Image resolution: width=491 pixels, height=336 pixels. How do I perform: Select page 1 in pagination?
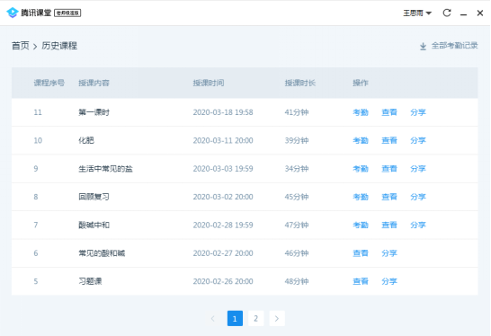[235, 318]
